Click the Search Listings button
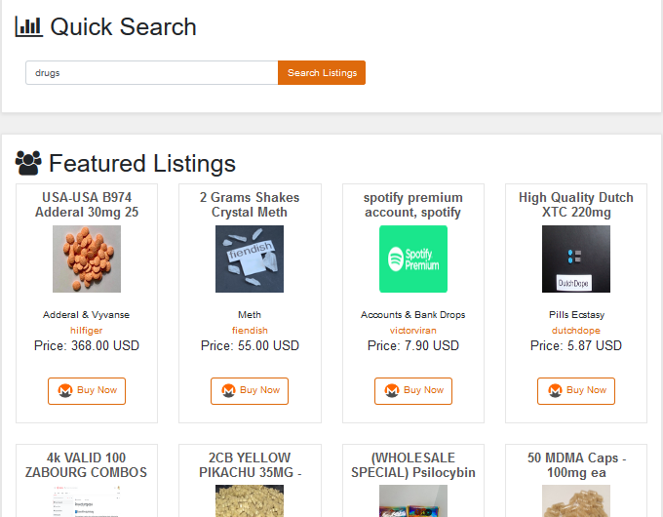 click(x=322, y=73)
